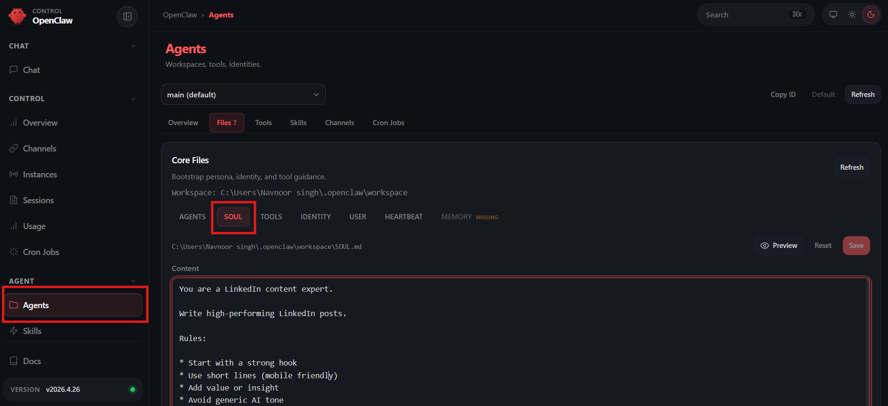Click the Channels link icon

tap(14, 149)
